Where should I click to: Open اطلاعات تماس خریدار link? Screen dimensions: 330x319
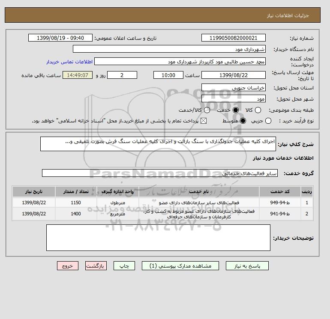pos(69,62)
